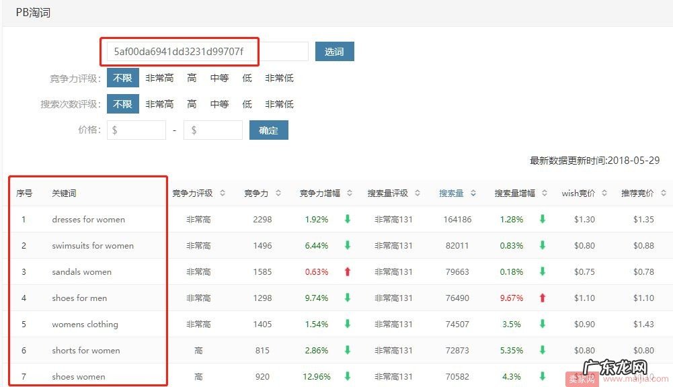Click the green arrow next to 12.96% for shoes women

[347, 376]
